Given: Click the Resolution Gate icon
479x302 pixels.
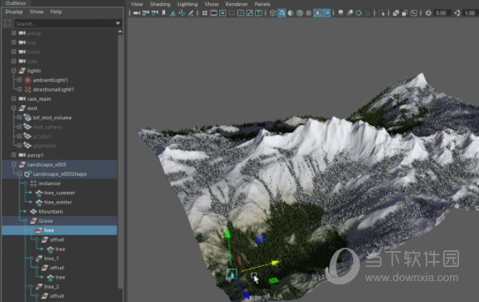Looking at the screenshot, I should point(222,13).
